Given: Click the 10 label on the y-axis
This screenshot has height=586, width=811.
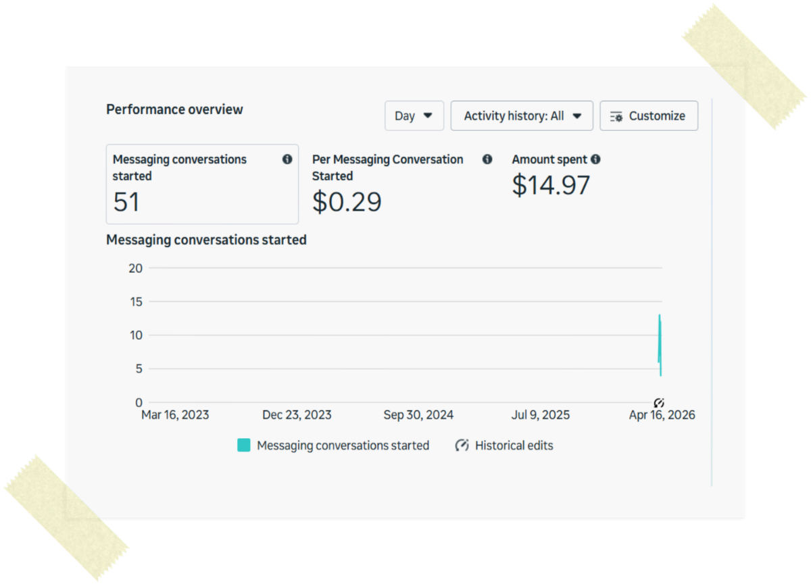Looking at the screenshot, I should [x=135, y=335].
